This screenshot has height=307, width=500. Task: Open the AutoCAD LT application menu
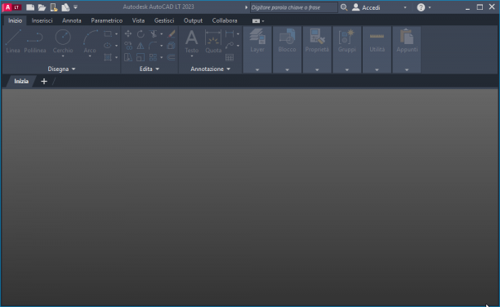(x=12, y=7)
